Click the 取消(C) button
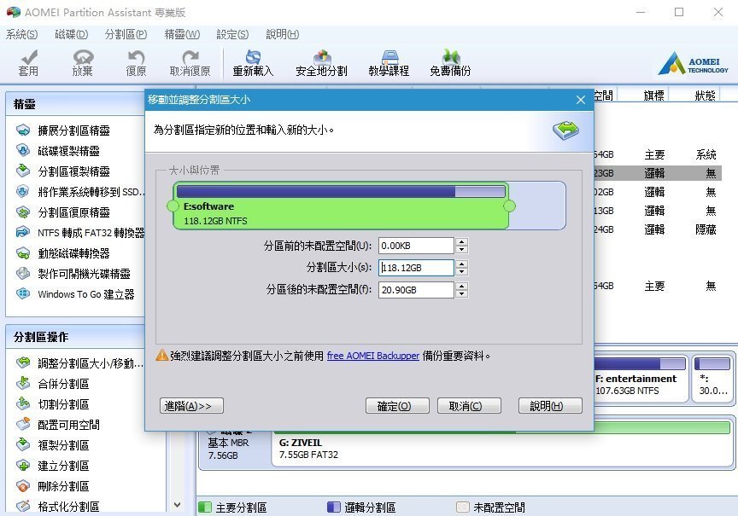Viewport: 738px width, 516px height. (x=469, y=406)
